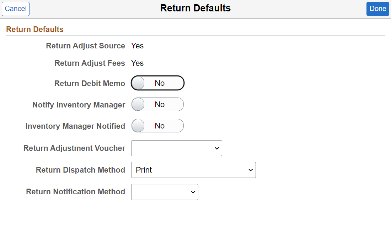Image resolution: width=391 pixels, height=242 pixels.
Task: Click the Return Notification Method label
Action: 75,191
